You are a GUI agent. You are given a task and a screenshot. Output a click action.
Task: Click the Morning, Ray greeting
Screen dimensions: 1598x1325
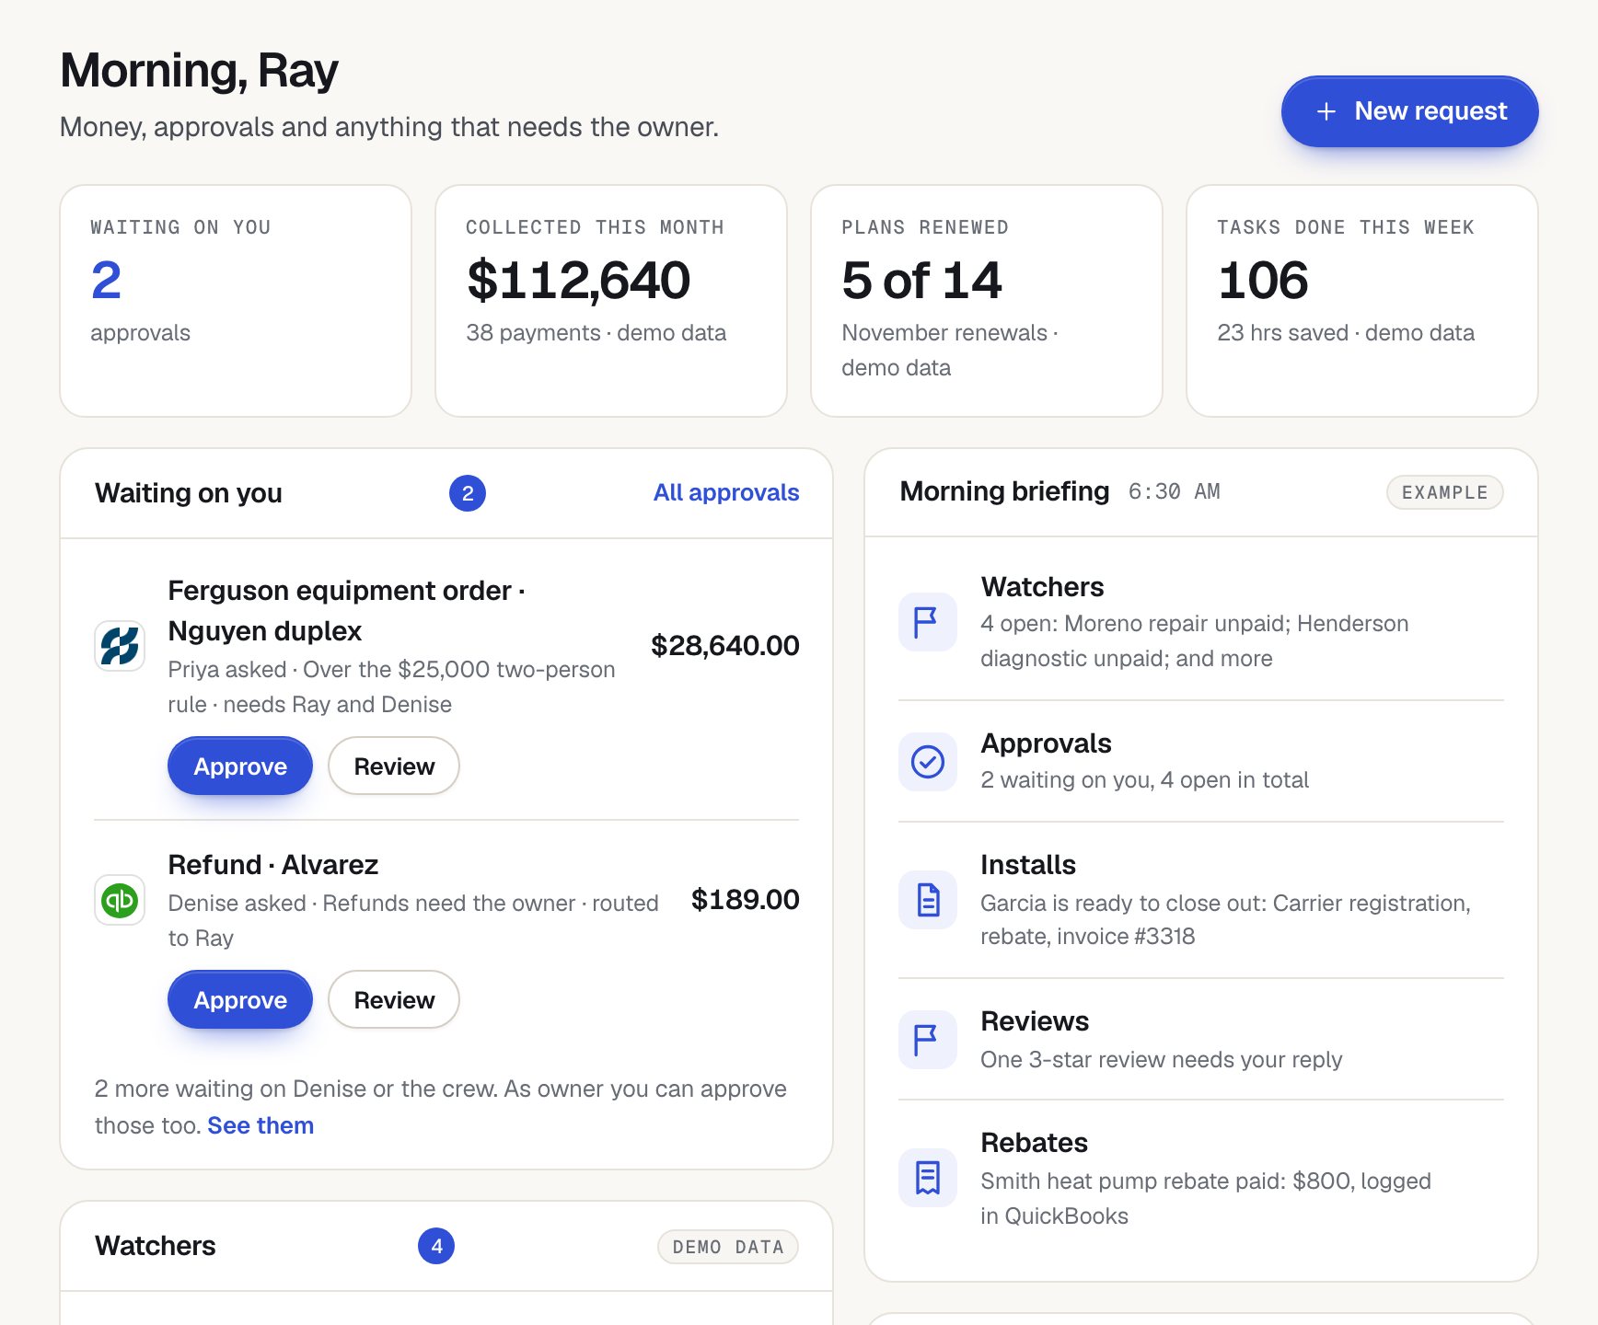click(200, 70)
